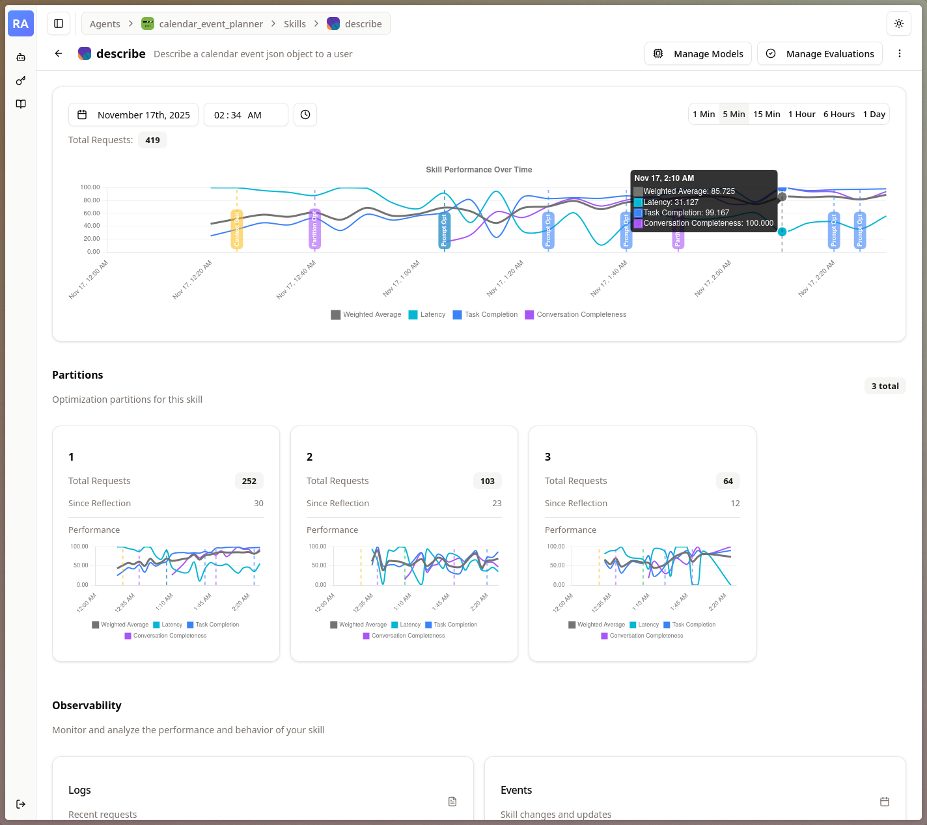
Task: Toggle Conversation Completeness in main chart legend
Action: [575, 315]
